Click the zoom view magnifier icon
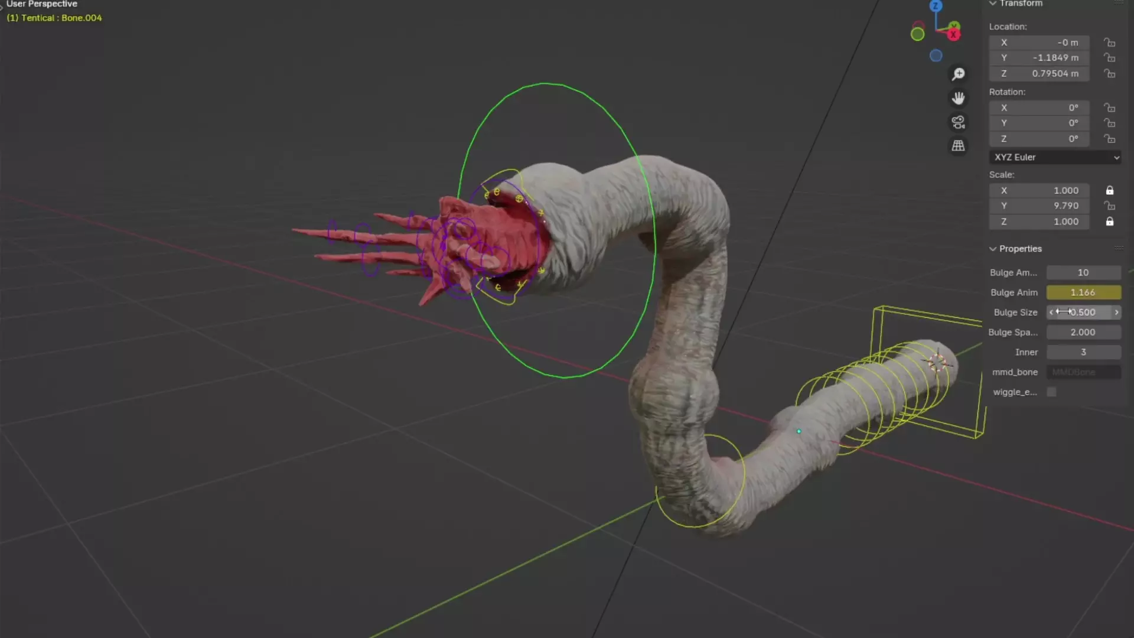The width and height of the screenshot is (1134, 638). click(958, 74)
